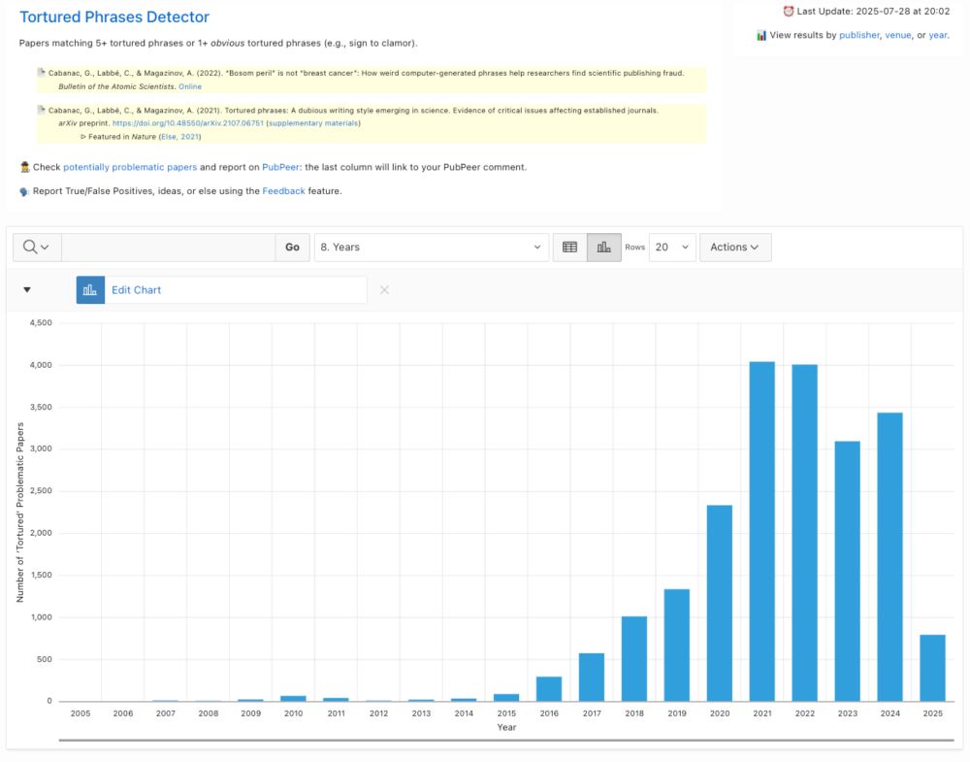Click the 2018 bar in chart
The height and width of the screenshot is (762, 970).
pos(634,659)
